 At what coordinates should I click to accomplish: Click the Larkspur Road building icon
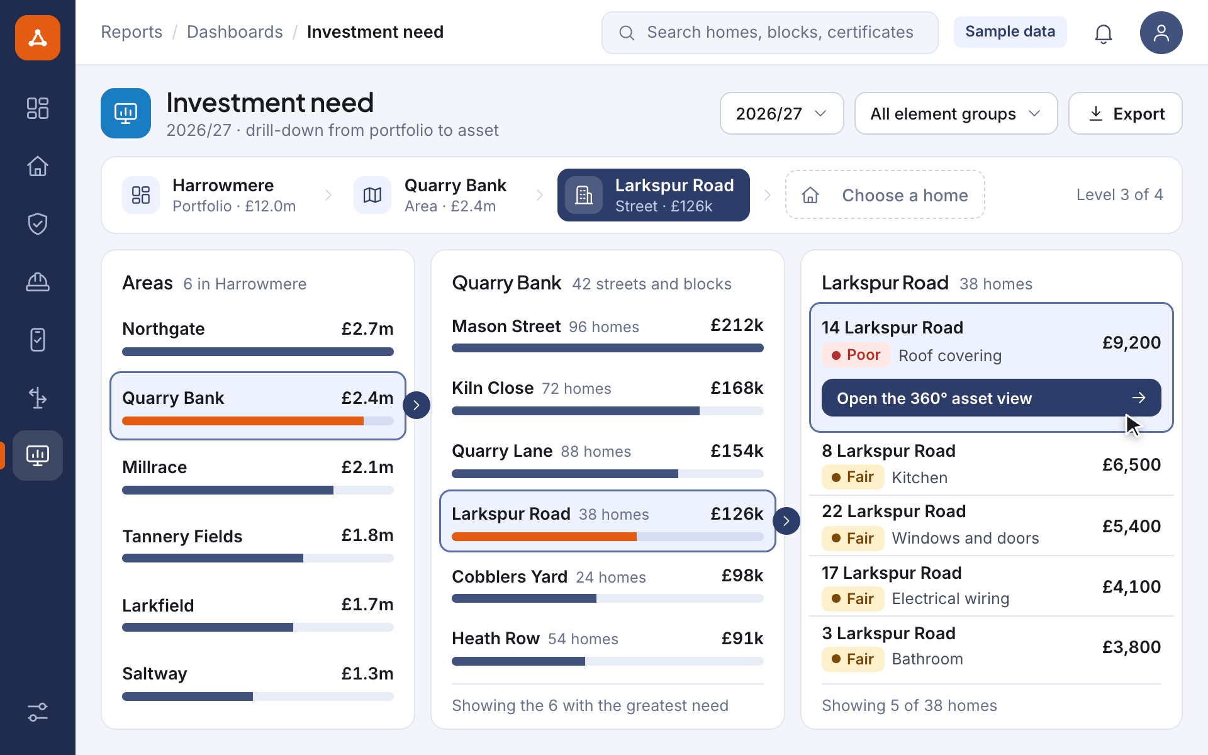coord(584,195)
